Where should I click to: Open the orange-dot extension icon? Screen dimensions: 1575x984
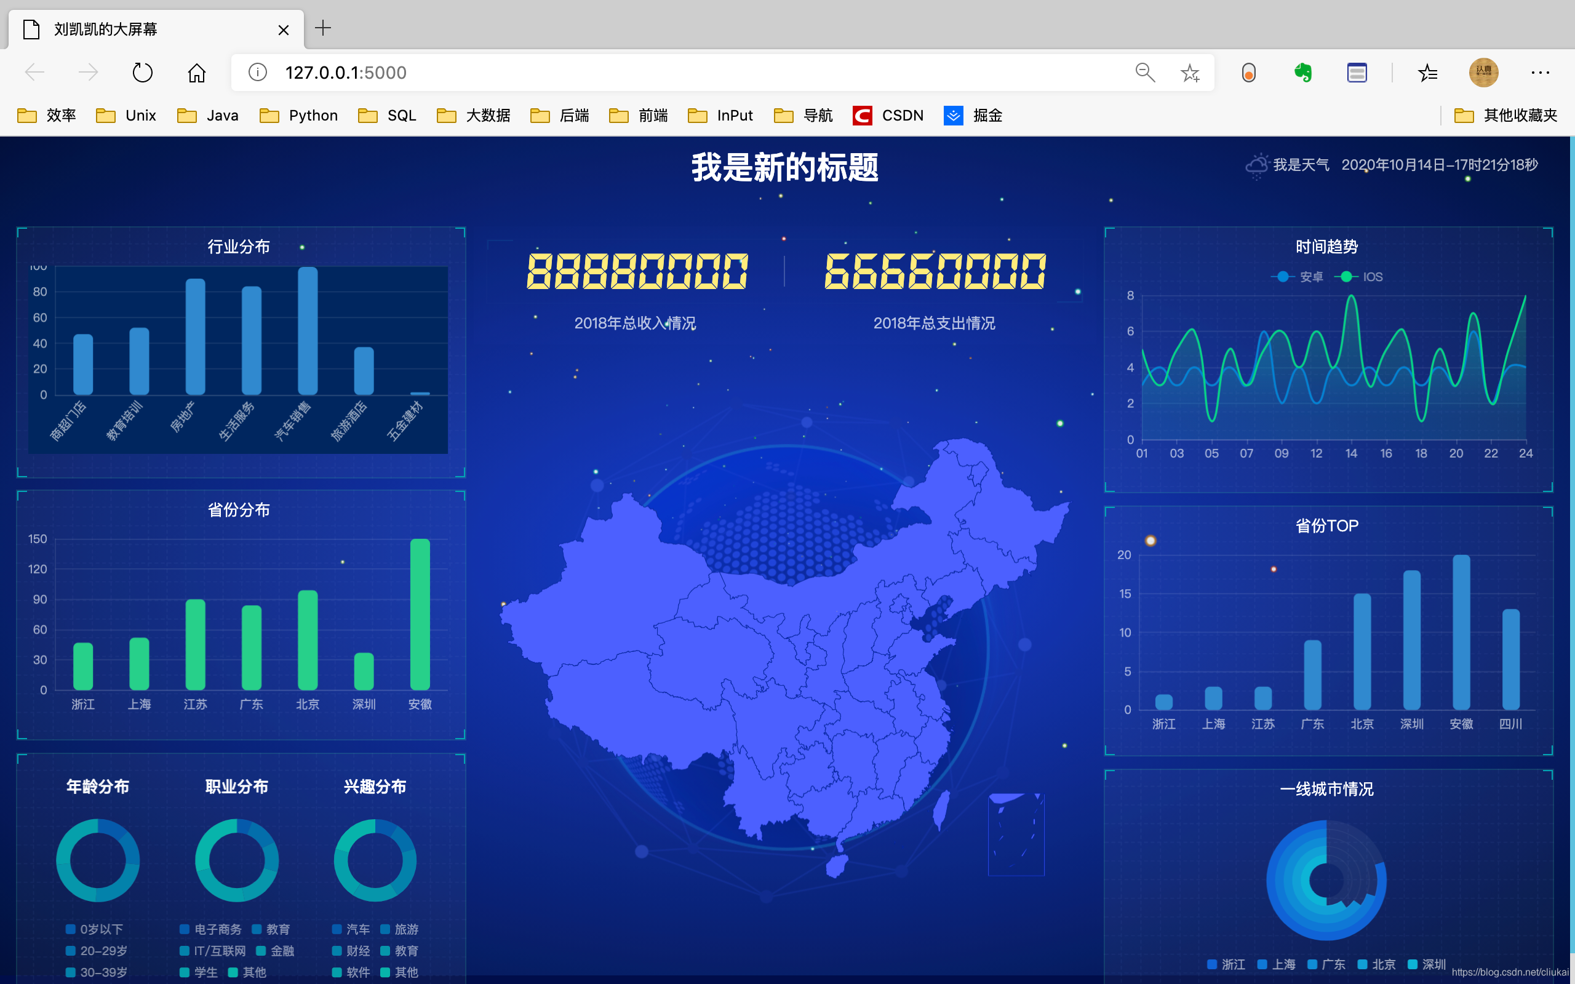click(x=1248, y=72)
